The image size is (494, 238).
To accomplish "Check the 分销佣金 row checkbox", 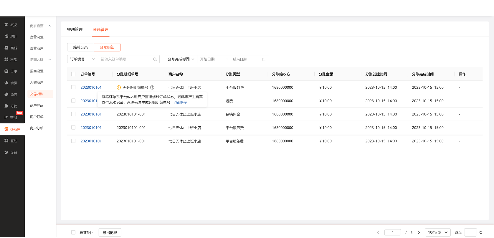I will [73, 114].
